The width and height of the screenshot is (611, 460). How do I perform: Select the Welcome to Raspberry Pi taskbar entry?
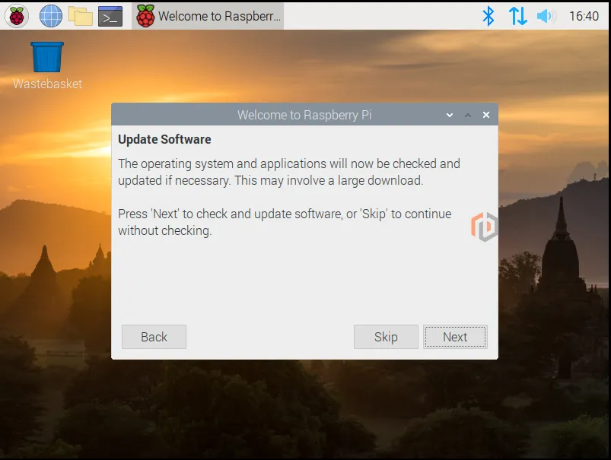pos(208,16)
